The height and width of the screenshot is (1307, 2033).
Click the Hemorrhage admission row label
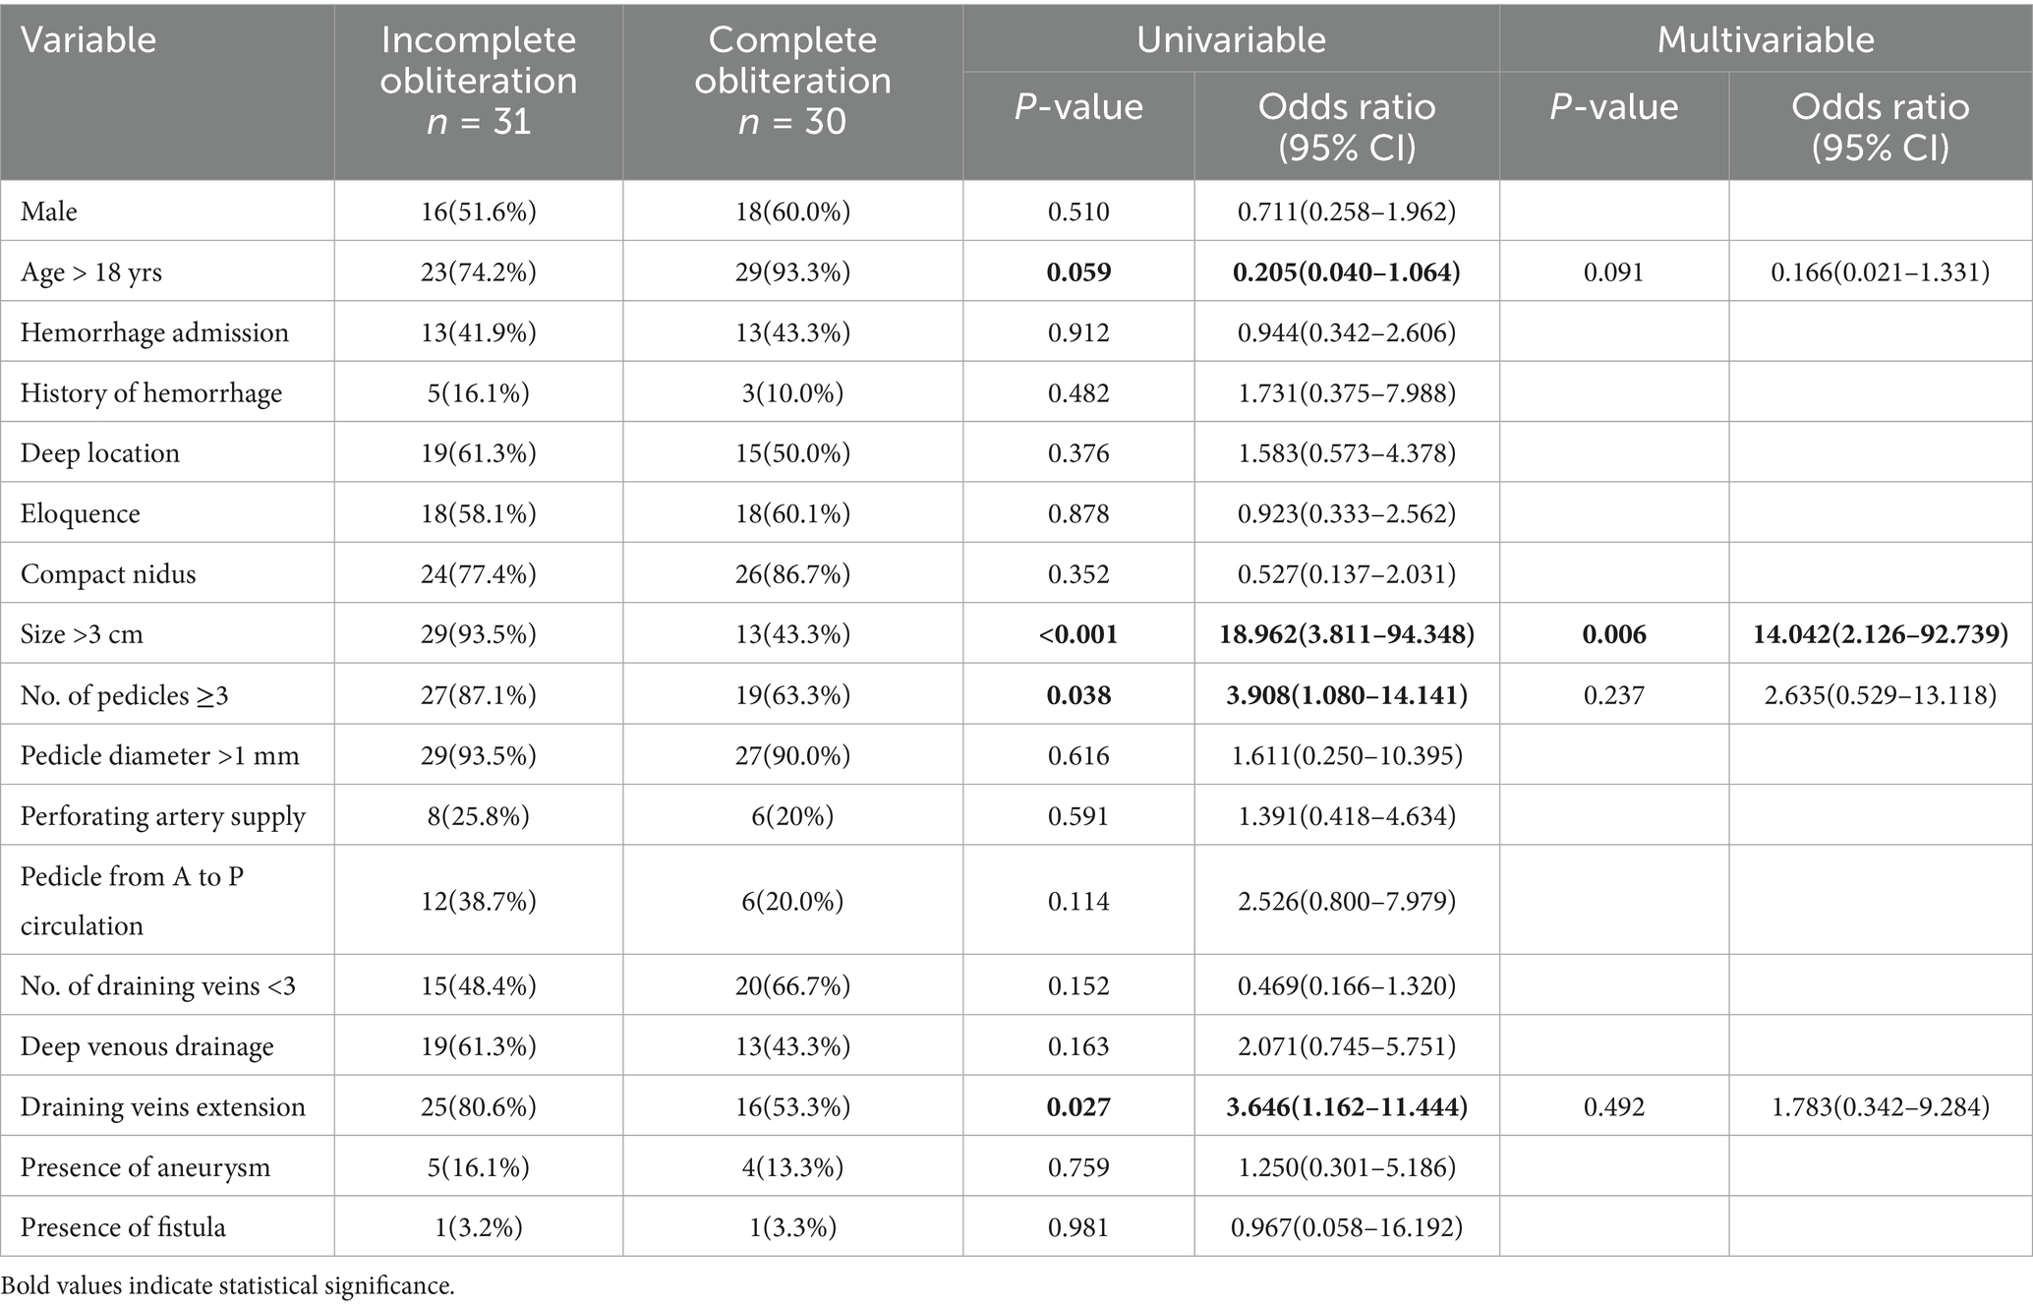(x=154, y=332)
